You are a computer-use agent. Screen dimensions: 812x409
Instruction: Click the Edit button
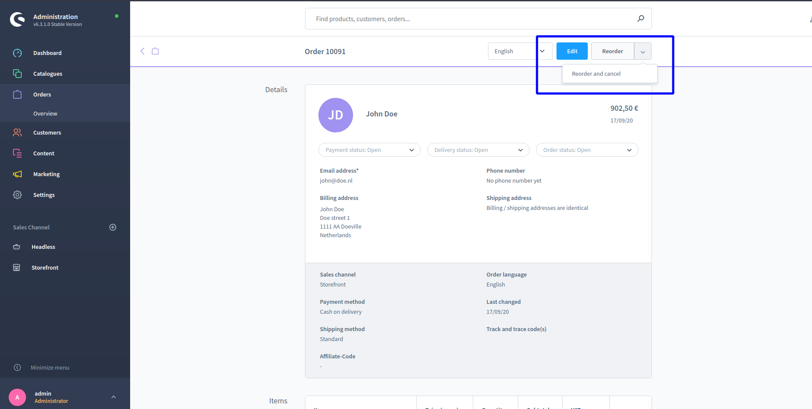point(572,51)
